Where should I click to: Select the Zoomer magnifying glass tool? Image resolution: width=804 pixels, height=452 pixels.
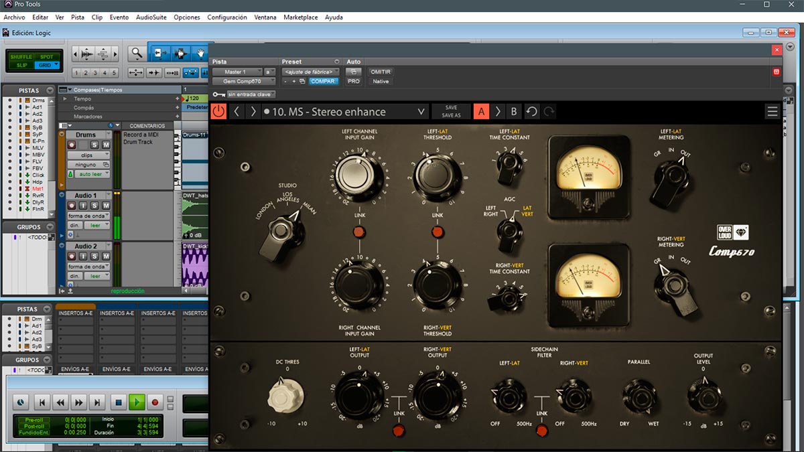tap(137, 54)
